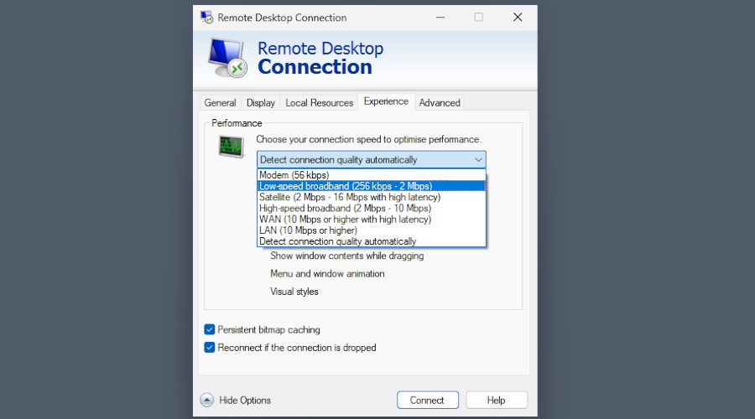Open the Advanced tab
755x419 pixels.
[440, 102]
